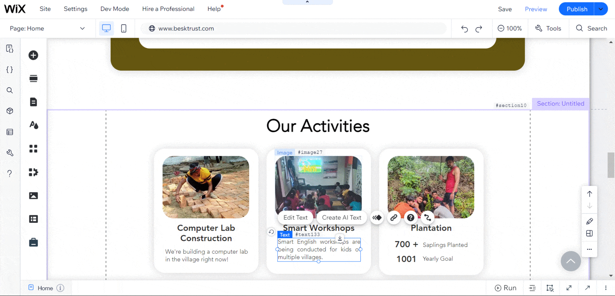Screen dimensions: 615x296
Task: Open the code panel more options icon
Action: pos(606,288)
